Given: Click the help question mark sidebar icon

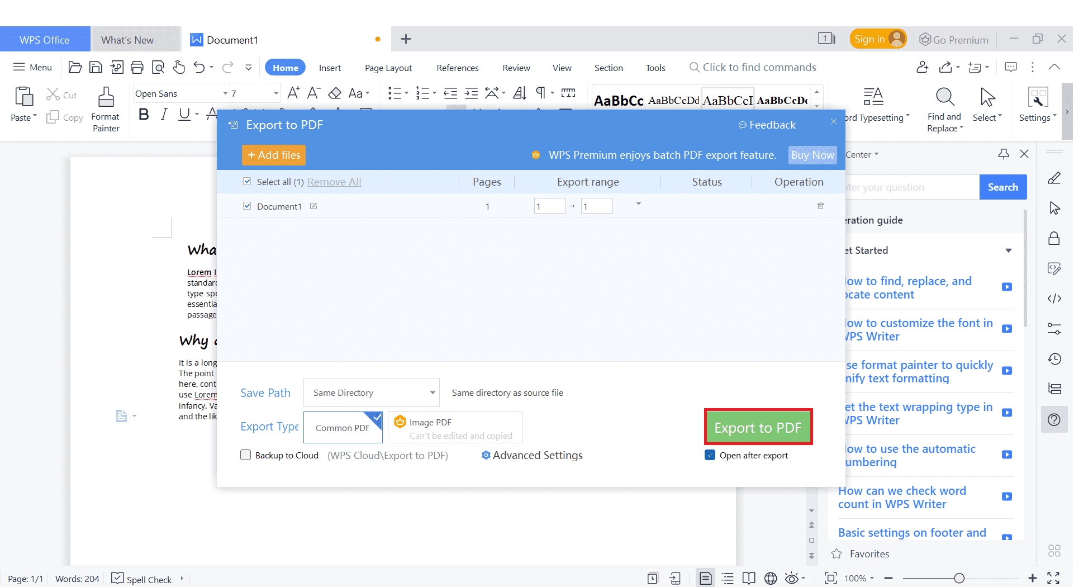Looking at the screenshot, I should tap(1054, 419).
